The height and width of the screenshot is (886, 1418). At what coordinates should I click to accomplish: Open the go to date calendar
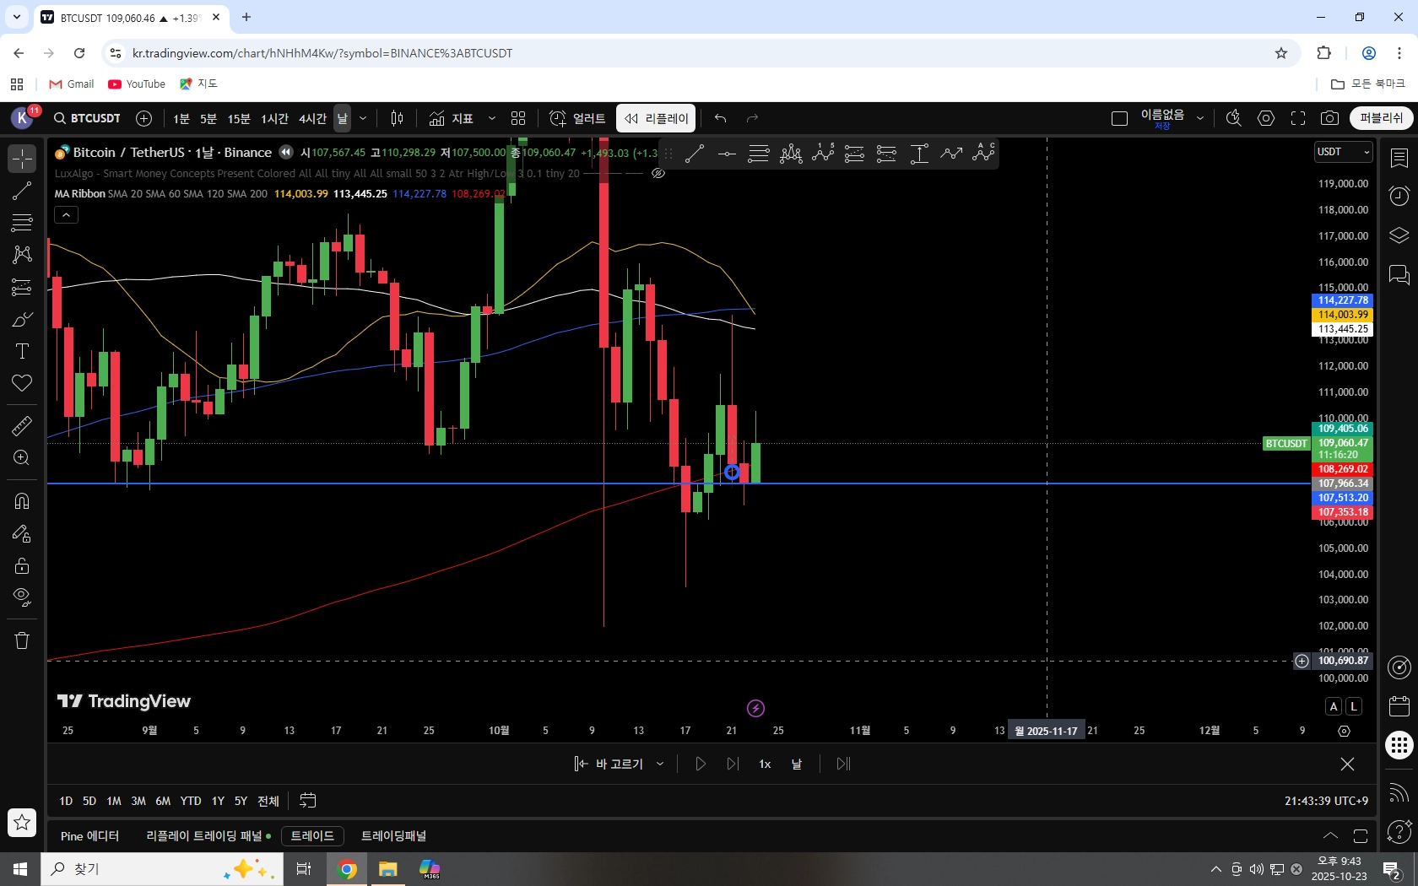point(308,801)
